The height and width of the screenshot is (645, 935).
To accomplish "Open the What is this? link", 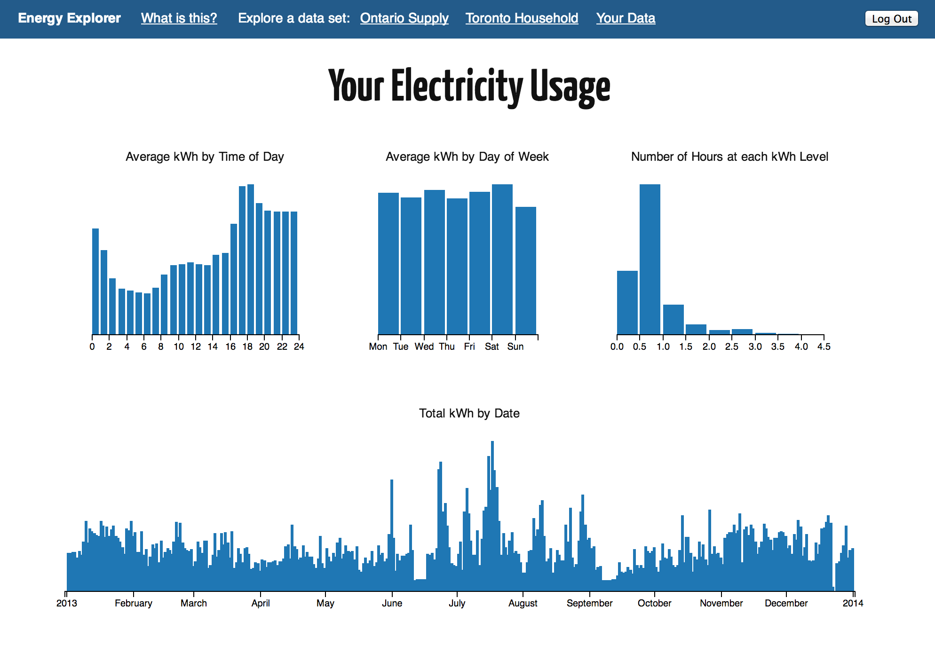I will click(179, 18).
